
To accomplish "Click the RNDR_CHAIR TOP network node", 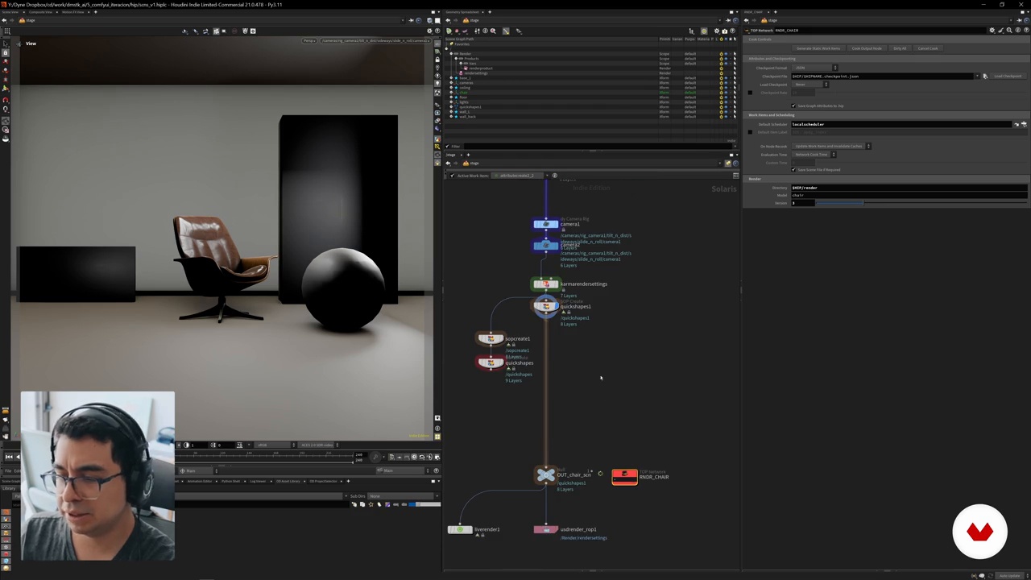I will point(624,477).
